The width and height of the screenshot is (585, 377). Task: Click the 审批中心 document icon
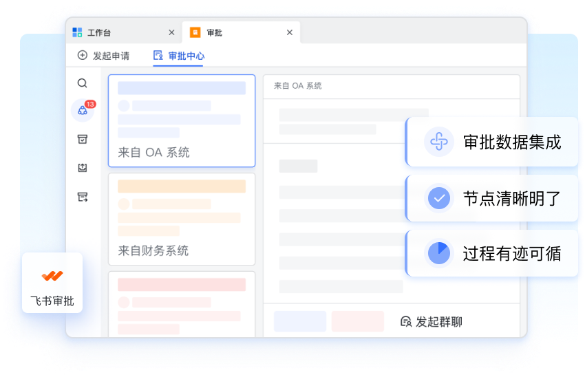(158, 55)
